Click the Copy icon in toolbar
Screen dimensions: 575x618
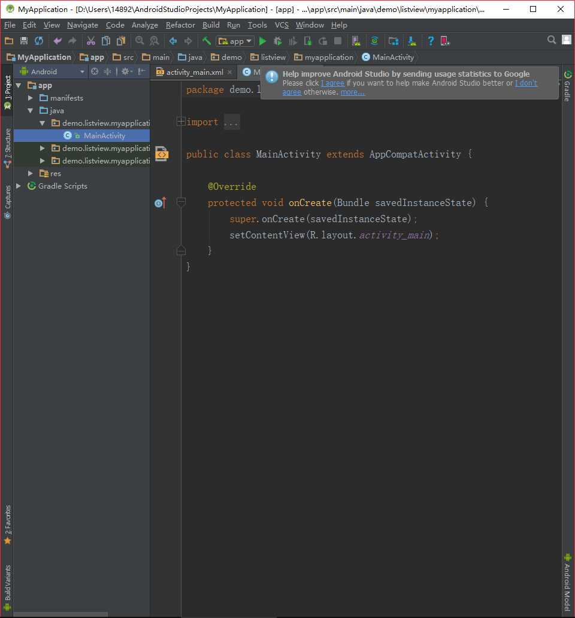pyautogui.click(x=106, y=41)
